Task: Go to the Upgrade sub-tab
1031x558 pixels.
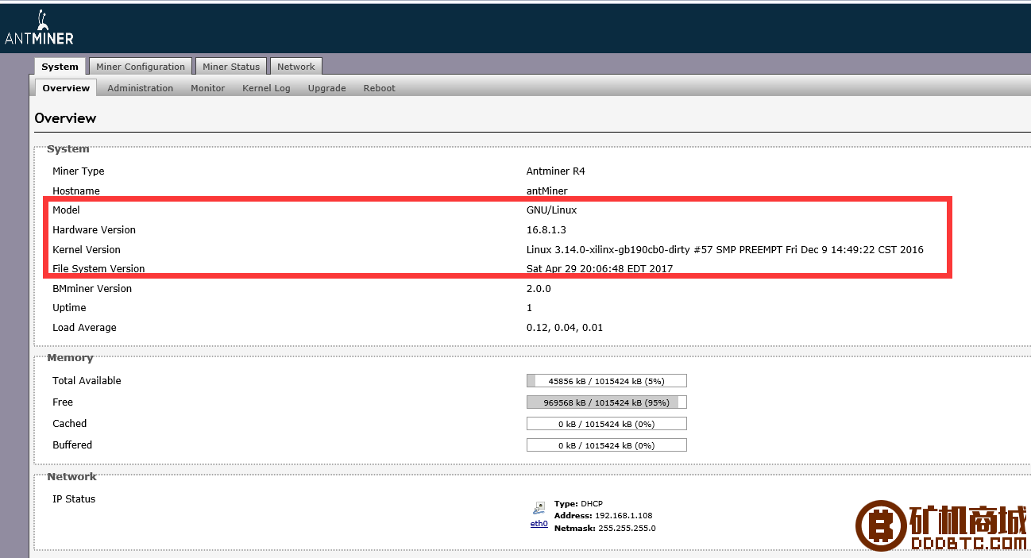Action: click(327, 88)
